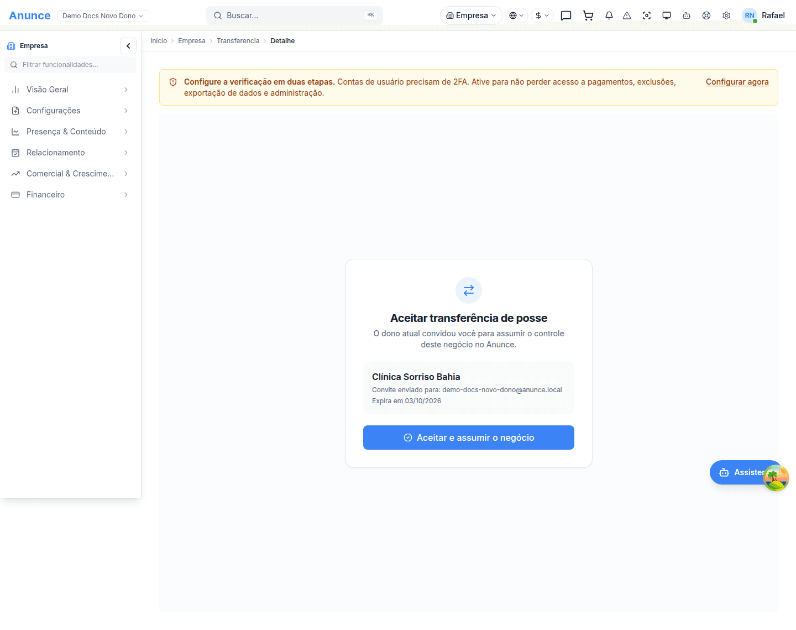Click the Empresa sidebar heading
The width and height of the screenshot is (796, 630).
34,46
